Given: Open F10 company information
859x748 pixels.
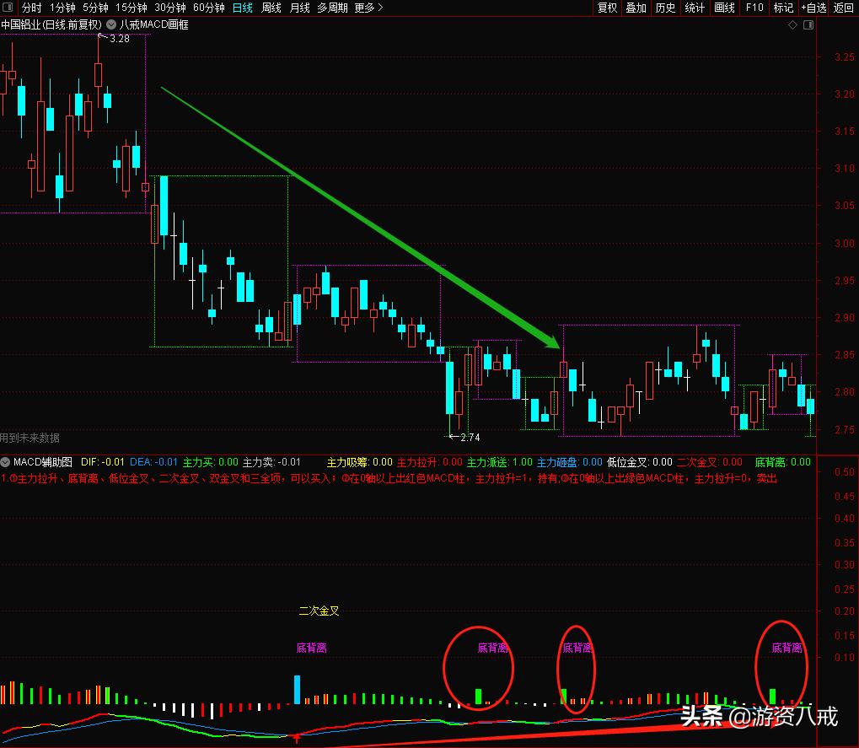Looking at the screenshot, I should pos(754,8).
